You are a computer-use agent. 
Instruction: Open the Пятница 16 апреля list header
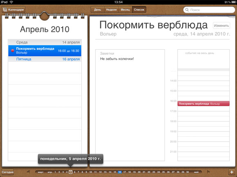click(45, 59)
